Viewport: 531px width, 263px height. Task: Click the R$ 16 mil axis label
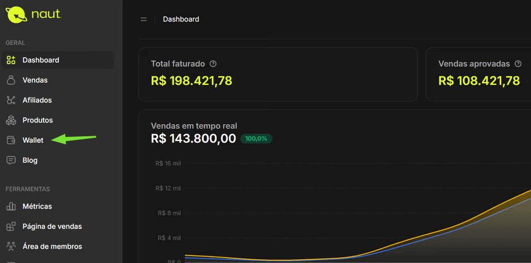[x=168, y=163]
